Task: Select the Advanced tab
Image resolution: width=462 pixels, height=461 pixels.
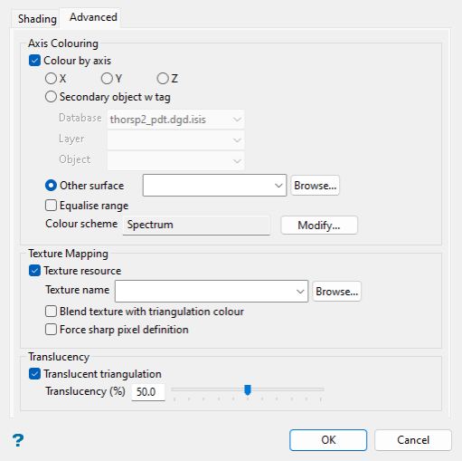Action: pyautogui.click(x=93, y=17)
